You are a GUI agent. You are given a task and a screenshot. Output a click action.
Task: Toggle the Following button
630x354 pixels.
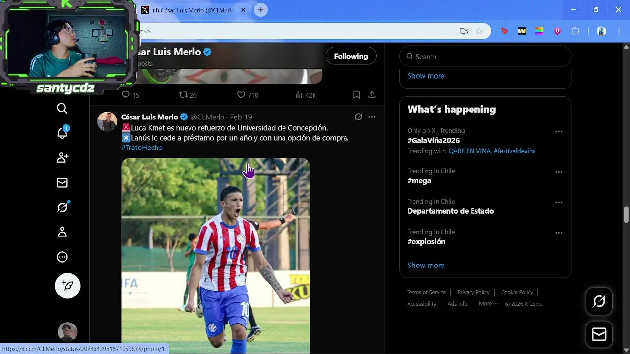351,56
